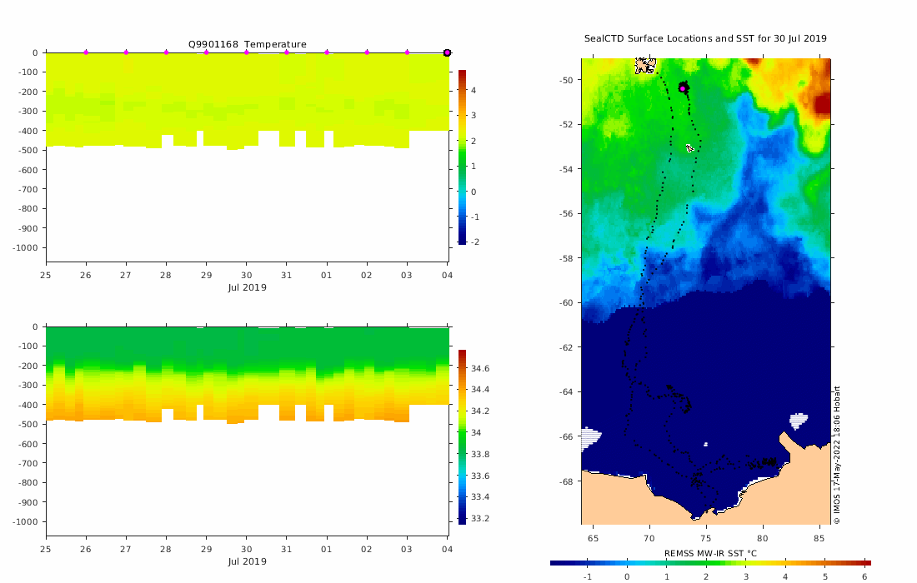
Task: Click magenta diamond marker above date 03
Action: 407,52
